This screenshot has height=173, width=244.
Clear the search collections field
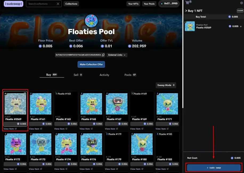pyautogui.click(x=58, y=4)
